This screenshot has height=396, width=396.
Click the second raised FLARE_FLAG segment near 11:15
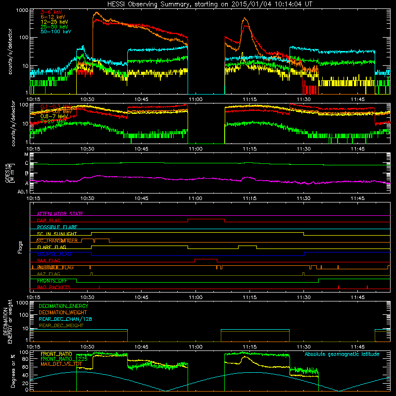pos(247,246)
